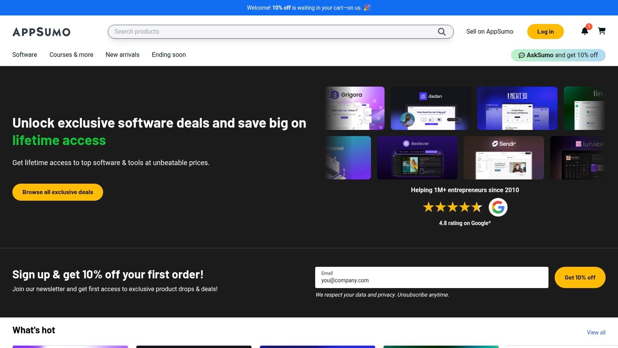Click View all in What's hot
Viewport: 618px width, 348px height.
[x=596, y=333]
